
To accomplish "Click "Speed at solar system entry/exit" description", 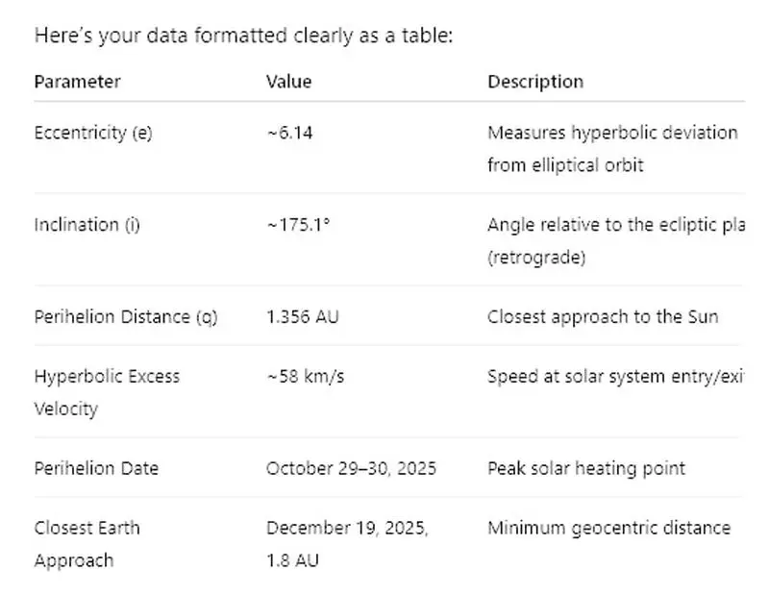I will (x=615, y=377).
